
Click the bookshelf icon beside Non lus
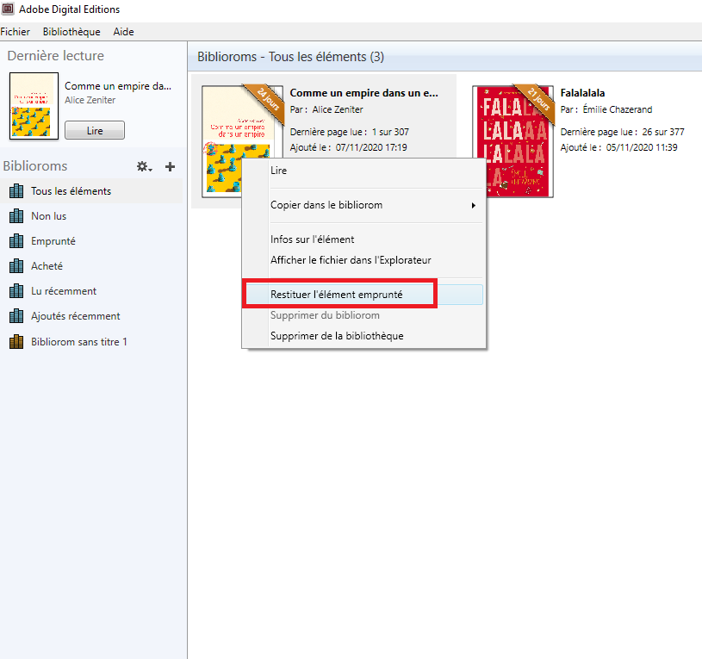coord(16,216)
